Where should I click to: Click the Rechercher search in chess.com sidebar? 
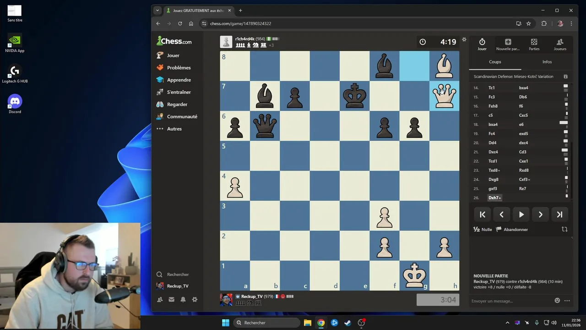pyautogui.click(x=173, y=275)
